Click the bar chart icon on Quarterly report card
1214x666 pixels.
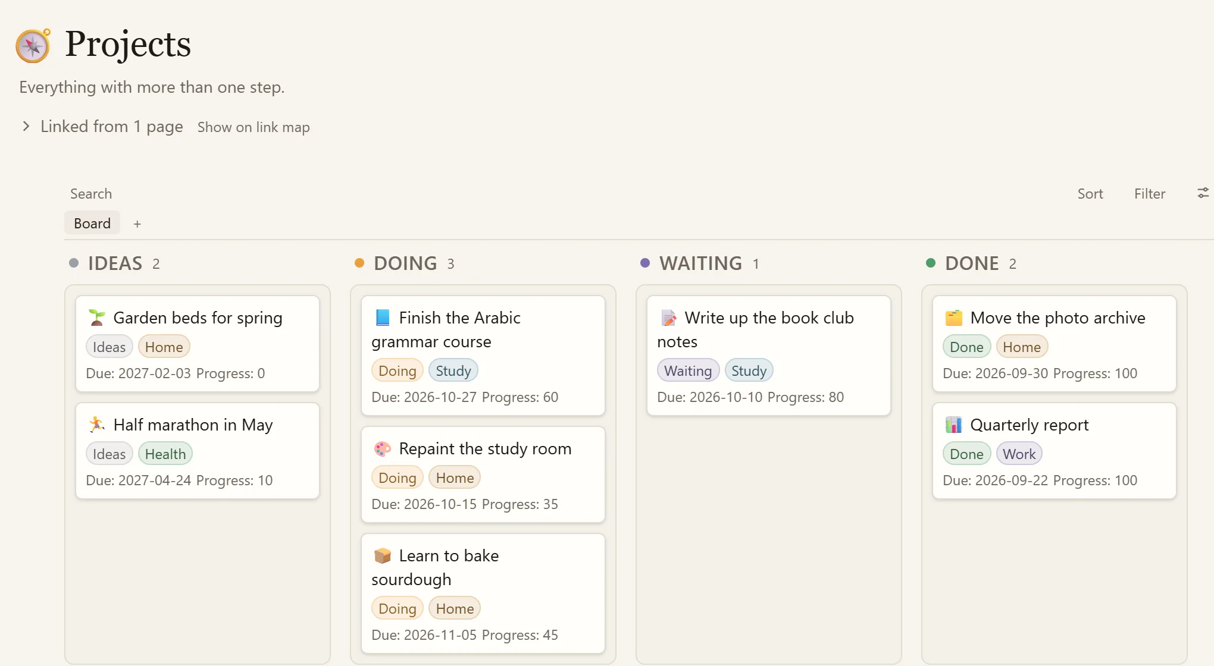(953, 425)
